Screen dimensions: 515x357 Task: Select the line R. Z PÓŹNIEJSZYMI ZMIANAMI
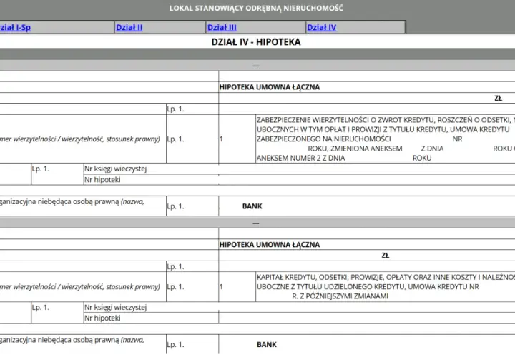pos(340,296)
